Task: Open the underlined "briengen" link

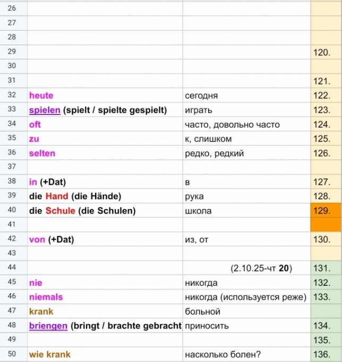Action: pyautogui.click(x=48, y=326)
